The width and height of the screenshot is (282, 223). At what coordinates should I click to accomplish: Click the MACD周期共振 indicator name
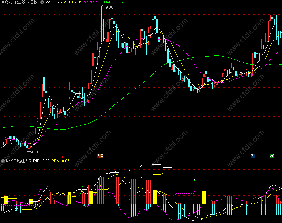pos(18,161)
